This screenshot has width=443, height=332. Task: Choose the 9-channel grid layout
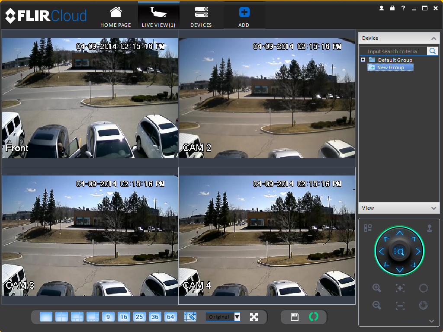[x=108, y=317]
